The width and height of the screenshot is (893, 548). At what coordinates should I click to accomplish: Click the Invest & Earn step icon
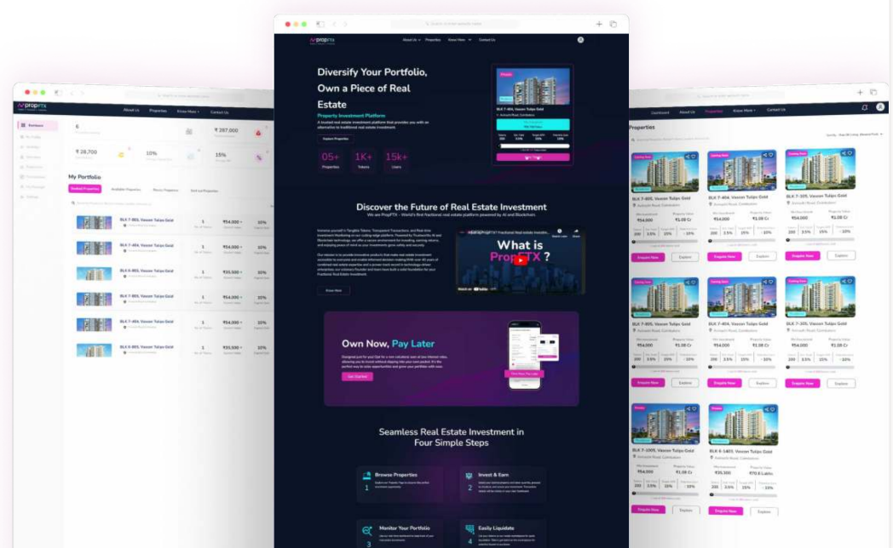coord(469,475)
